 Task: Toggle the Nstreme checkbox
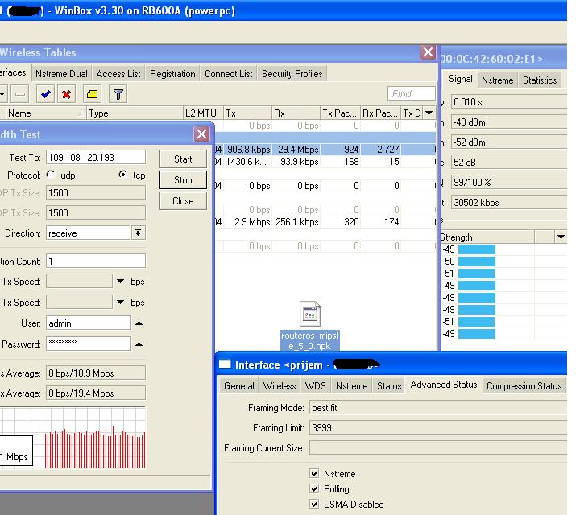click(x=314, y=473)
